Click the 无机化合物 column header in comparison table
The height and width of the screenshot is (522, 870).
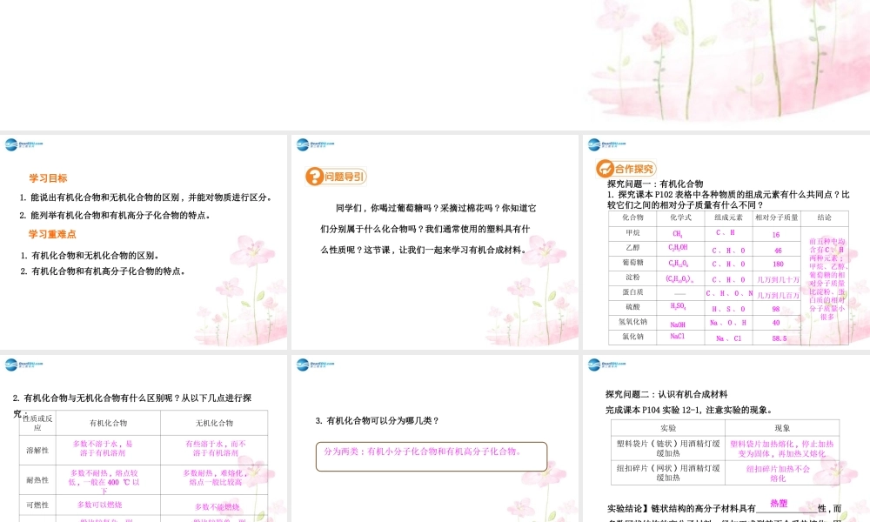(x=214, y=423)
